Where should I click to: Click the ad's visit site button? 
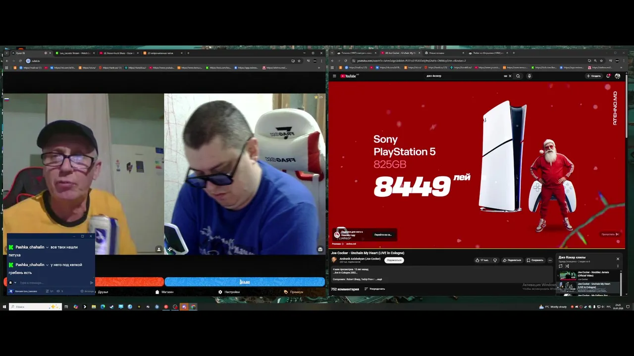click(x=383, y=235)
